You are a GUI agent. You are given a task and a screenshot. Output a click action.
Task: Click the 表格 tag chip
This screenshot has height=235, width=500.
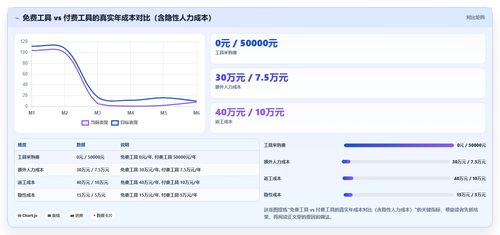54,215
